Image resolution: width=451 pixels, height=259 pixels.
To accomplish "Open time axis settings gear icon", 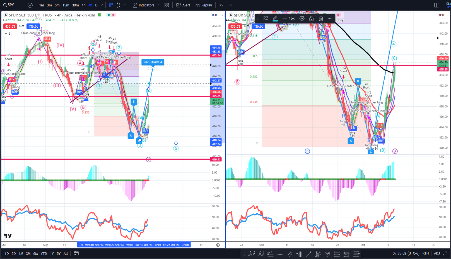I will pyautogui.click(x=218, y=245).
